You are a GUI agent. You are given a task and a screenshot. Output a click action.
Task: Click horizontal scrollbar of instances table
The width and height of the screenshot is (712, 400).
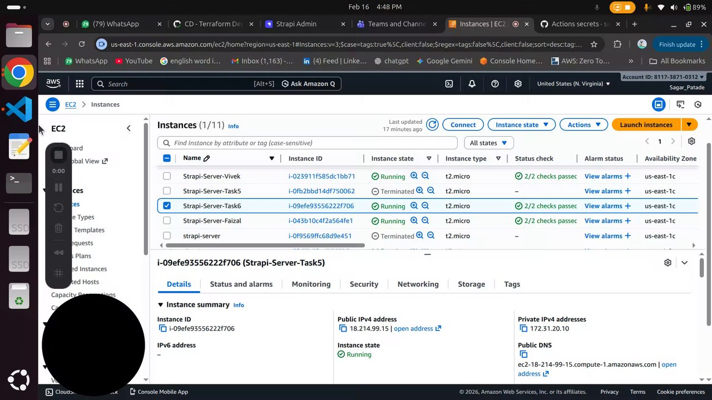[265, 245]
